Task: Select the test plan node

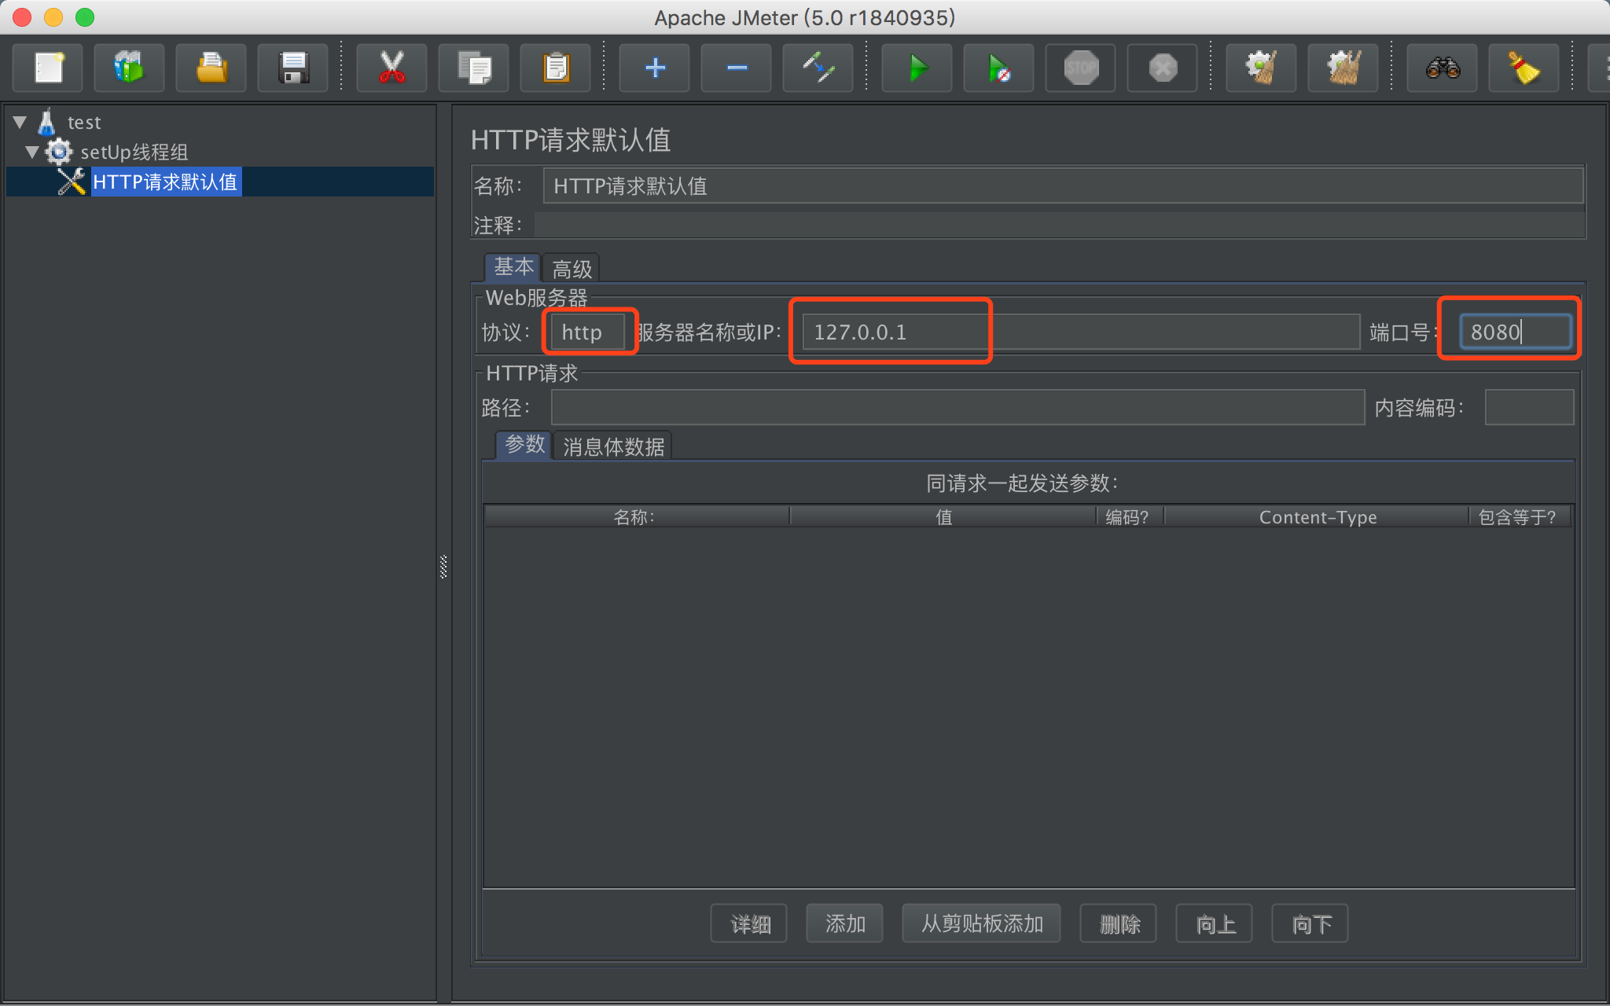Action: tap(83, 122)
